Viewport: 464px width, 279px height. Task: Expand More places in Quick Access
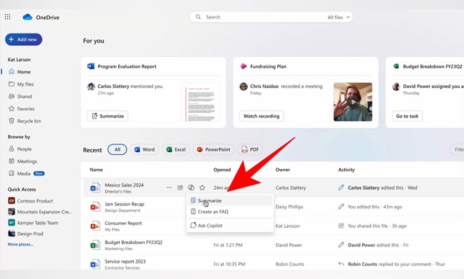[20, 244]
